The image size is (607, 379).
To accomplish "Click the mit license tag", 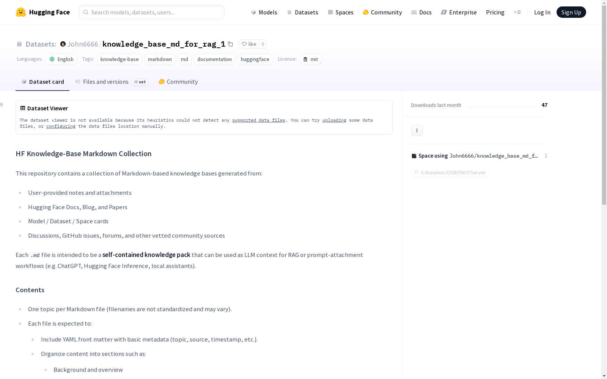I will (311, 59).
